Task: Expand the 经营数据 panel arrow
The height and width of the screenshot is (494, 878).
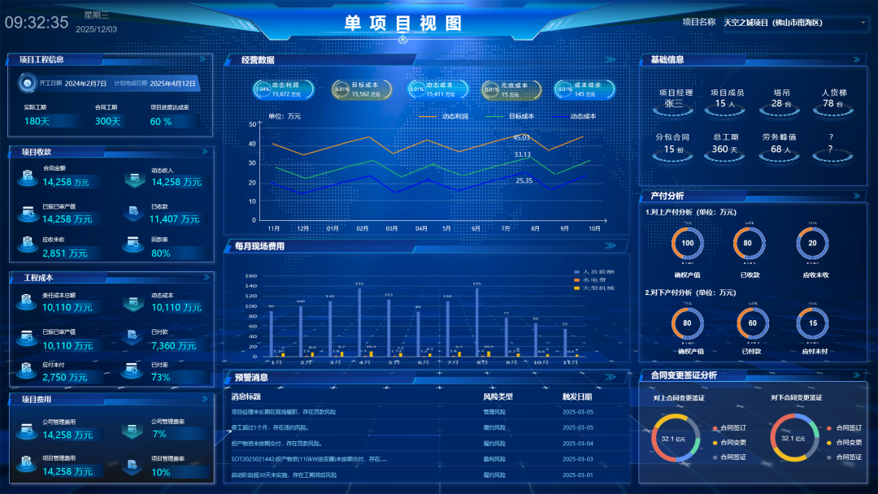Action: pos(611,59)
